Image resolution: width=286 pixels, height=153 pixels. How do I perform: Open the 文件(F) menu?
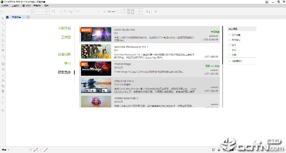[x=5, y=6]
